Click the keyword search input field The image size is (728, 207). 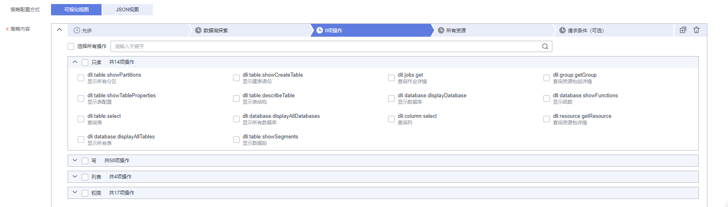click(324, 46)
